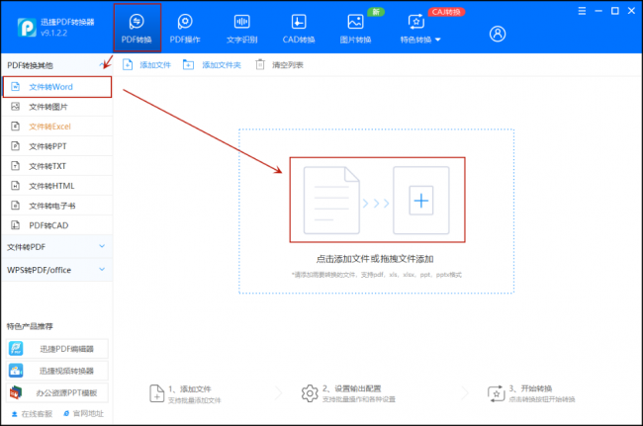This screenshot has width=643, height=426.
Task: Click the step 3 开始转换 icon
Action: (x=497, y=393)
